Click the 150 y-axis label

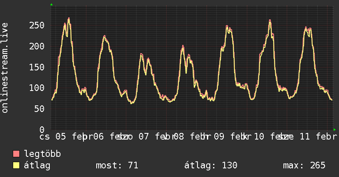click(37, 67)
